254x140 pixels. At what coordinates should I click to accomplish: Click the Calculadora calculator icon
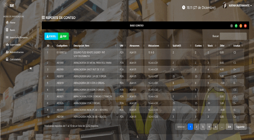click(x=7, y=59)
